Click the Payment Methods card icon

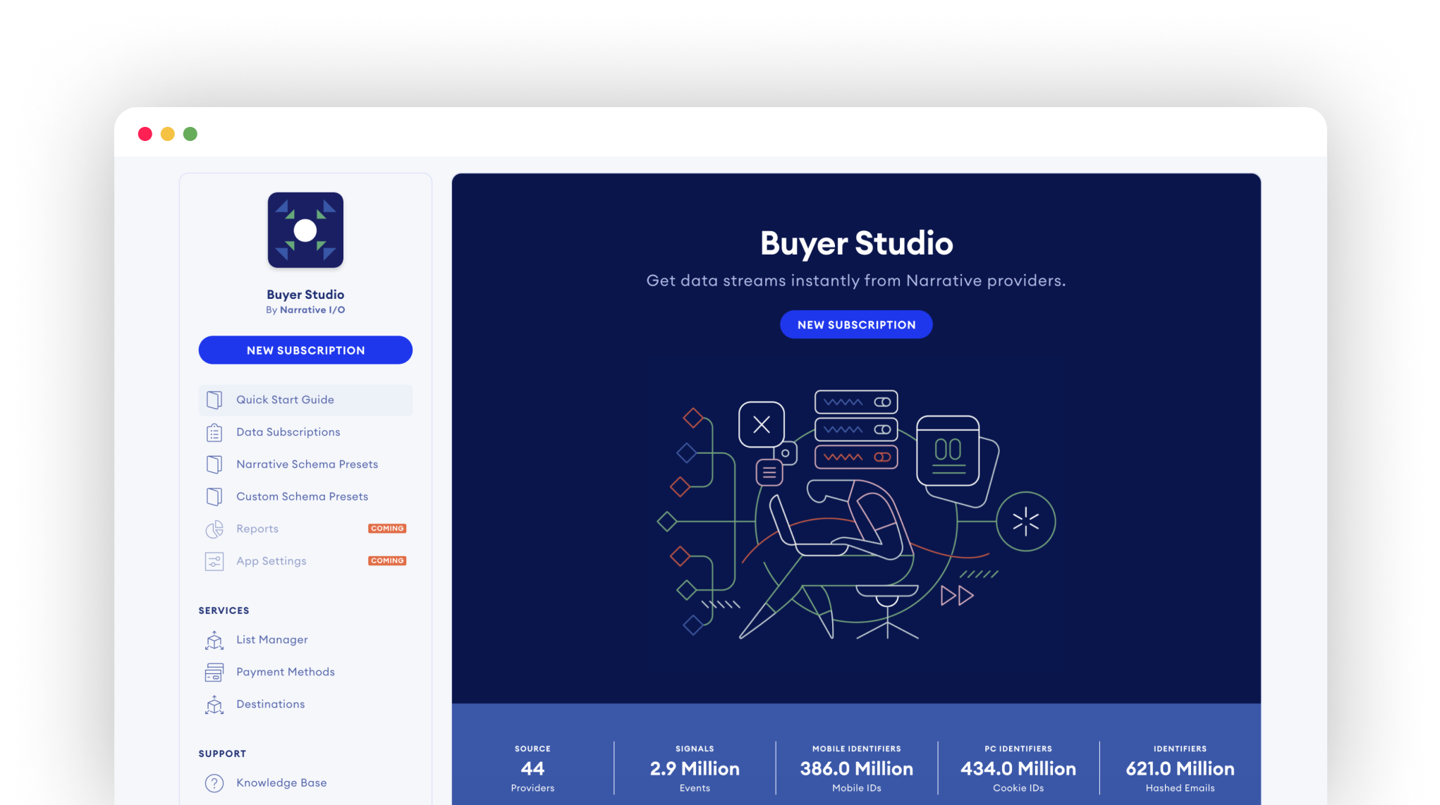(x=214, y=672)
